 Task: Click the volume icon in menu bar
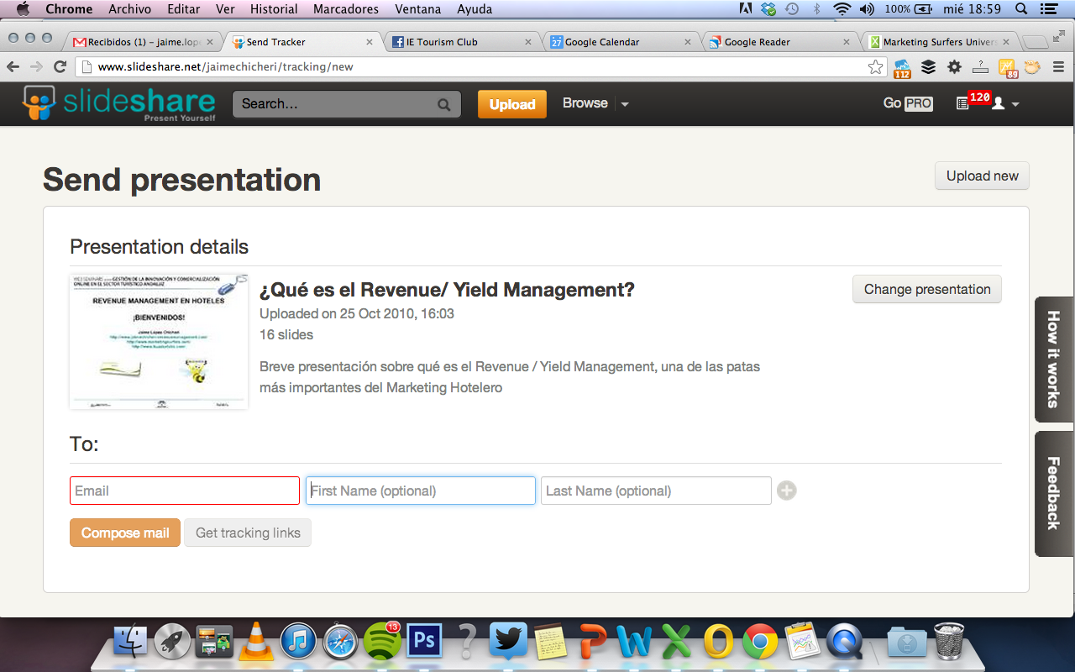[868, 9]
